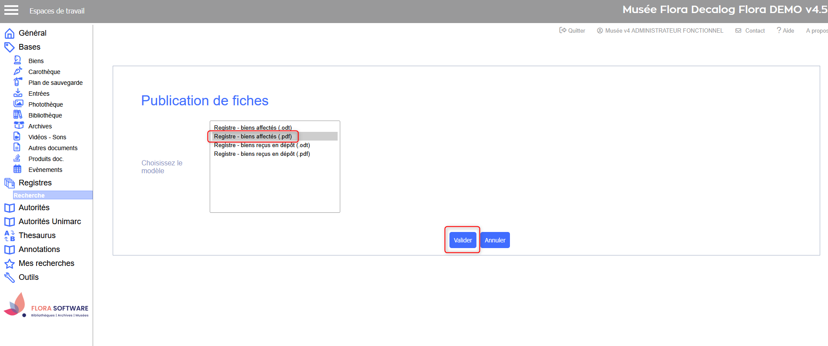Choose Registre - biens reçus en dépôt (.pdf)
The height and width of the screenshot is (346, 828).
click(262, 154)
